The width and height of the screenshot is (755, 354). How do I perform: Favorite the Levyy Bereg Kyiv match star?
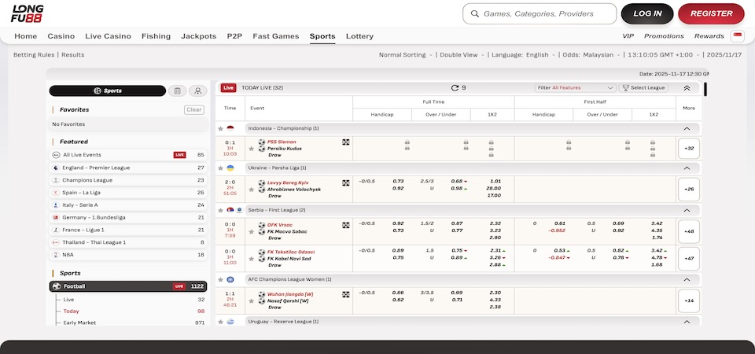click(x=251, y=190)
